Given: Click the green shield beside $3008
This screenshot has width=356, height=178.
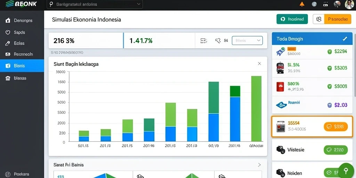Looking at the screenshot, I should tap(330, 86).
